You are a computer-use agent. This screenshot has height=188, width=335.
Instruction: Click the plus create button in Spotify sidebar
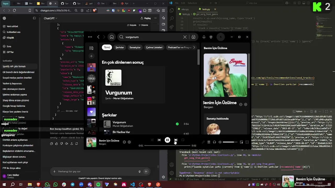click(x=91, y=56)
